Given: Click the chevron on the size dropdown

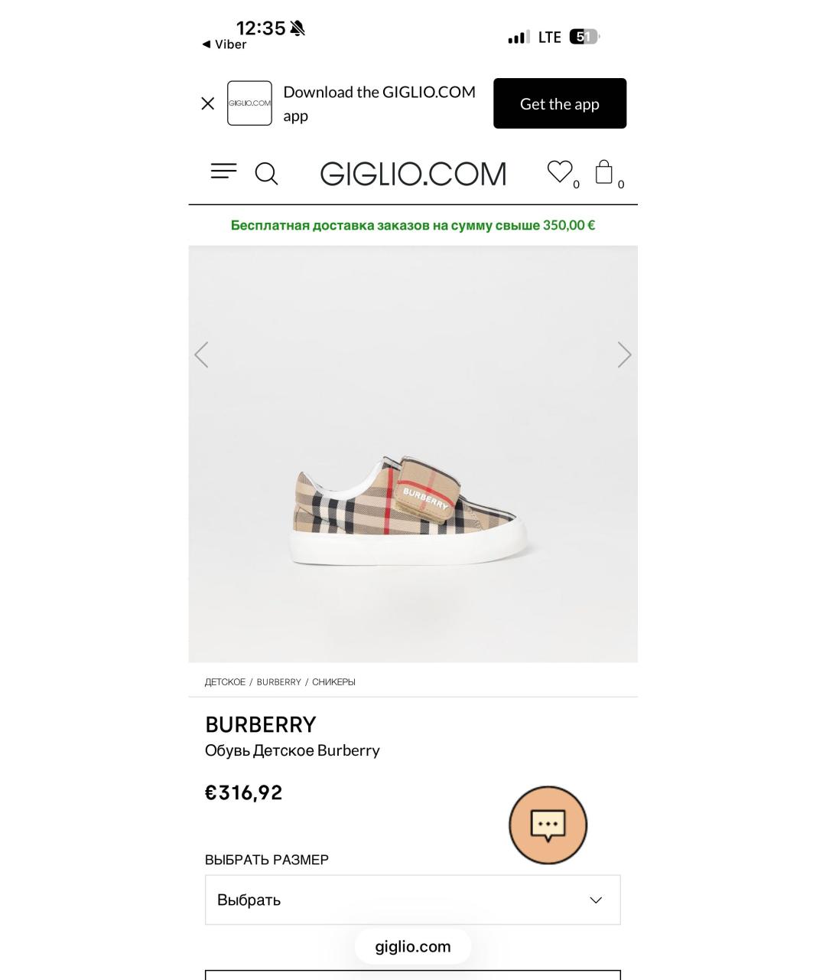Looking at the screenshot, I should click(x=595, y=900).
